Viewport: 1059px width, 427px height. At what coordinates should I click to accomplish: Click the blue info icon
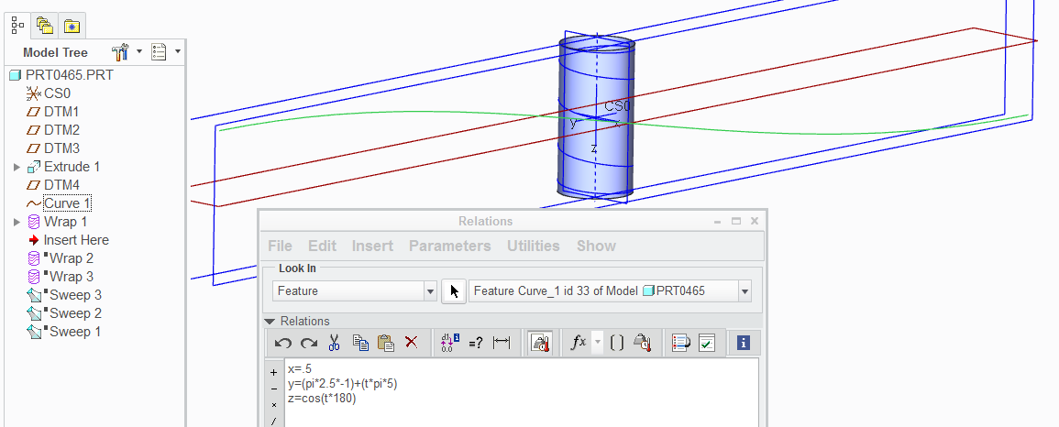pyautogui.click(x=744, y=343)
